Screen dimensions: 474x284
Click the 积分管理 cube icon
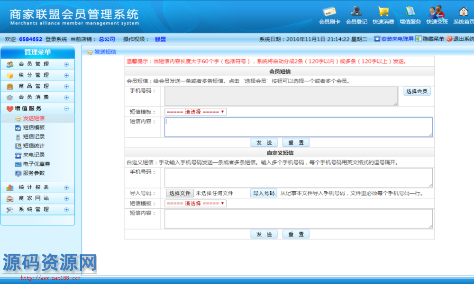[x=9, y=75]
